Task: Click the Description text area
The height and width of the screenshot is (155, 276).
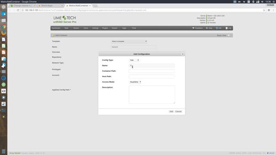Action: point(152,95)
